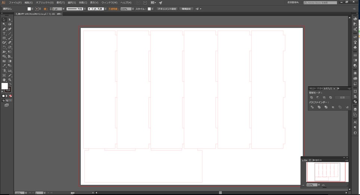Click the Outline pathfinder icon
The height and width of the screenshot is (195, 360).
(340, 107)
